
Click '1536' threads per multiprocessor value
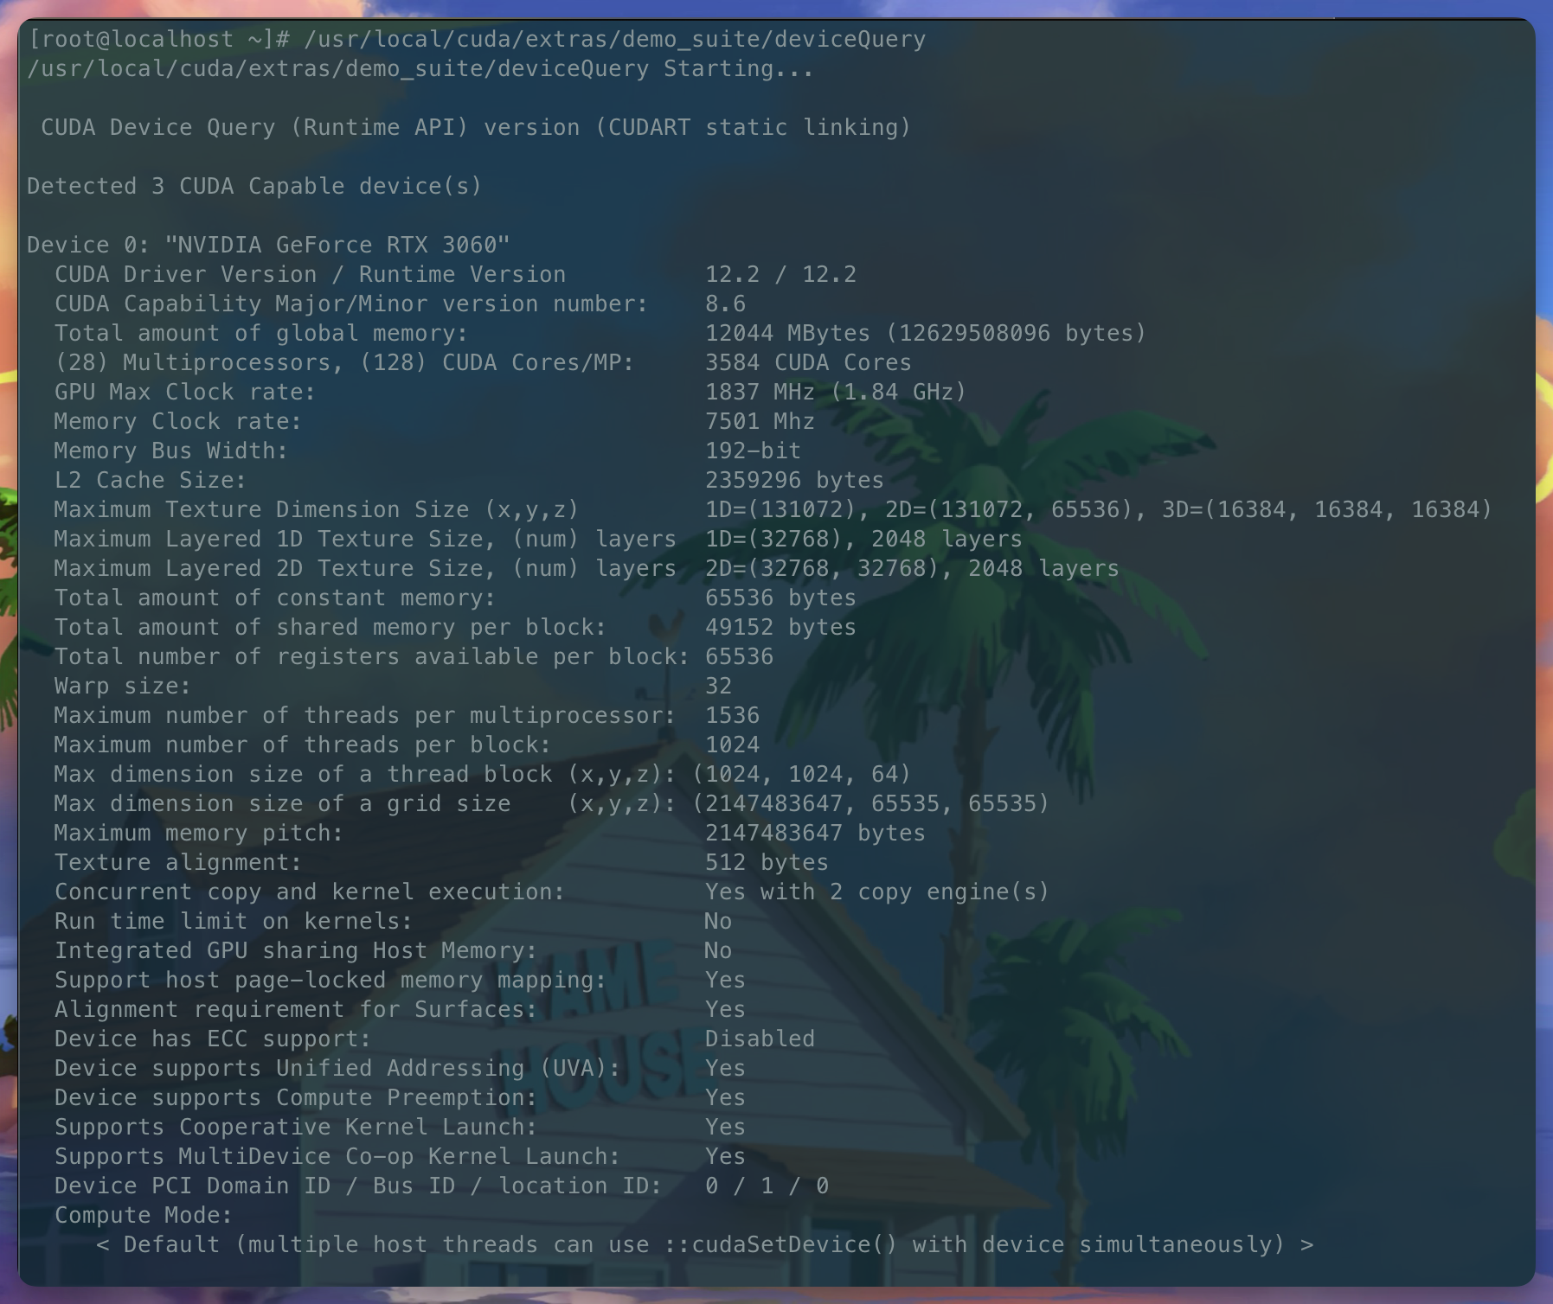732,716
